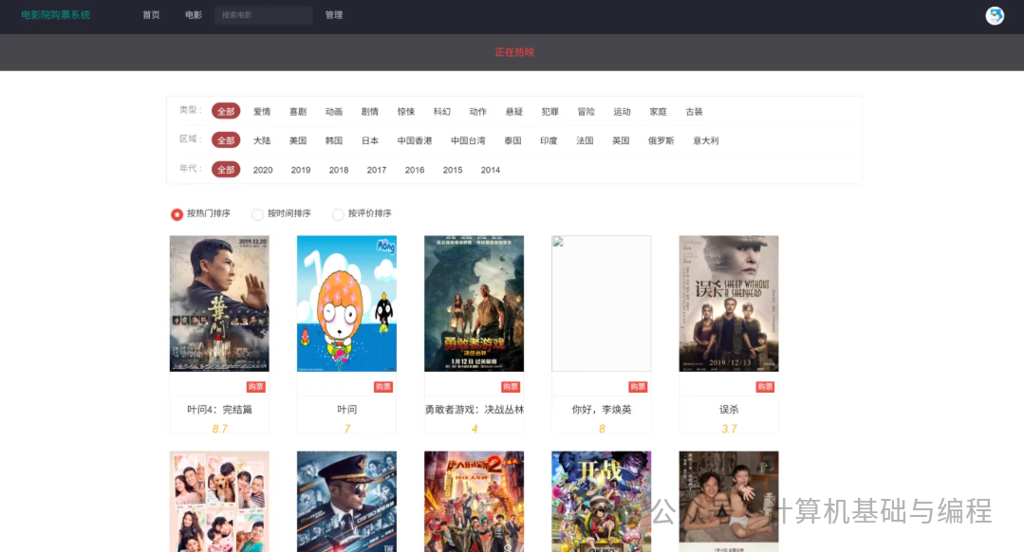Select 按评价排序 radio button
This screenshot has height=552, width=1024.
[338, 214]
